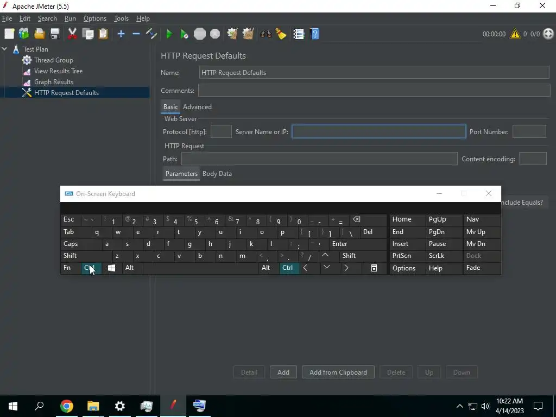The image size is (556, 417).
Task: Open Chrome from the taskbar
Action: pyautogui.click(x=67, y=406)
